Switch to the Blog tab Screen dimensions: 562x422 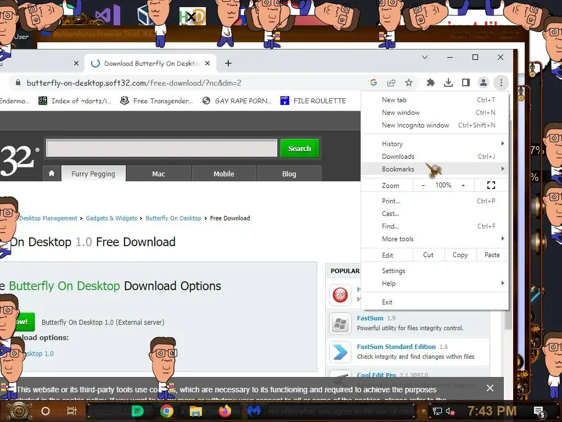click(289, 174)
